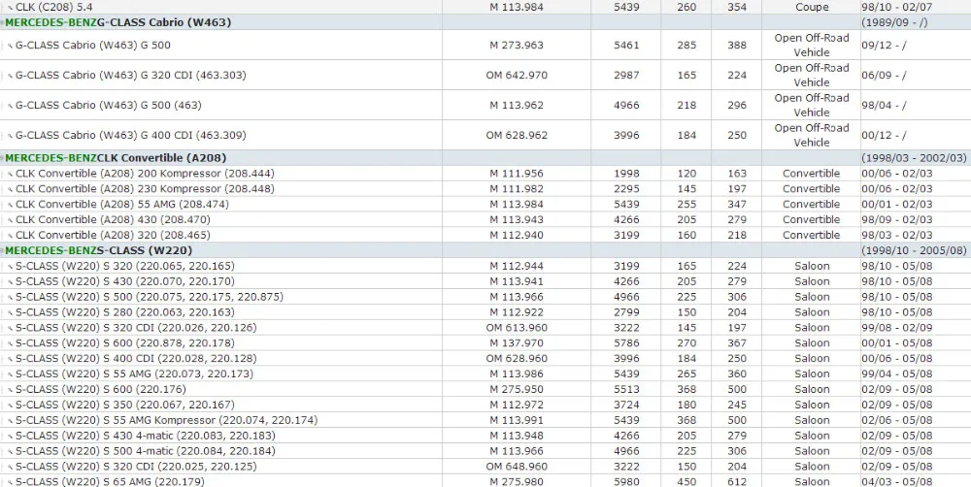The width and height of the screenshot is (971, 487).
Task: Select G-CLASS Cabrio (W463) G 500 row with M 273.963
Action: [x=485, y=46]
